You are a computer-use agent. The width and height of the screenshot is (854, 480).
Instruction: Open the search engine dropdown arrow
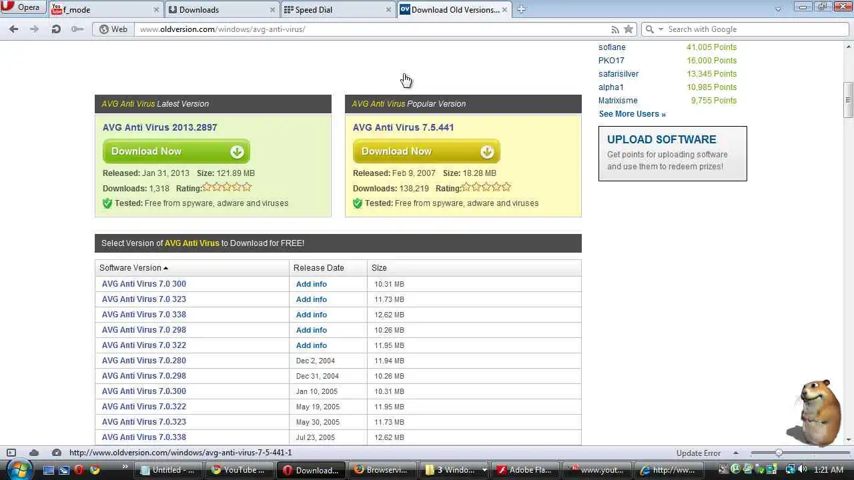click(x=661, y=29)
